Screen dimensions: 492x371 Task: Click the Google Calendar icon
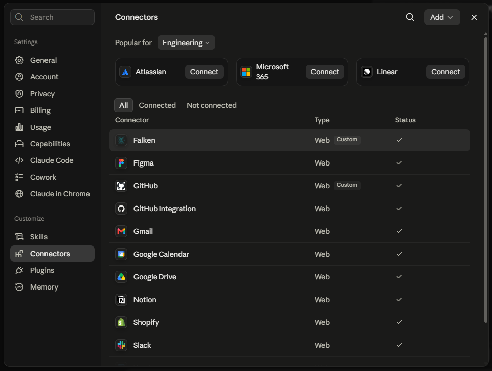pos(121,254)
